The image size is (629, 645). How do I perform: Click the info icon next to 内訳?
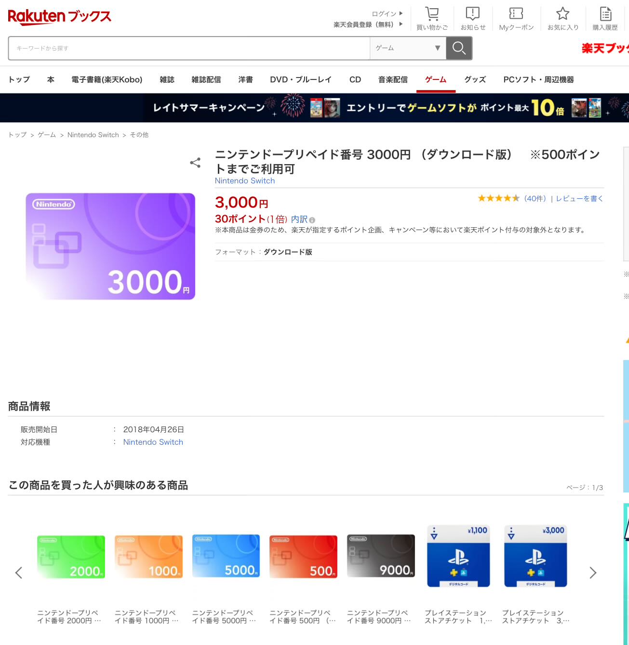(312, 220)
